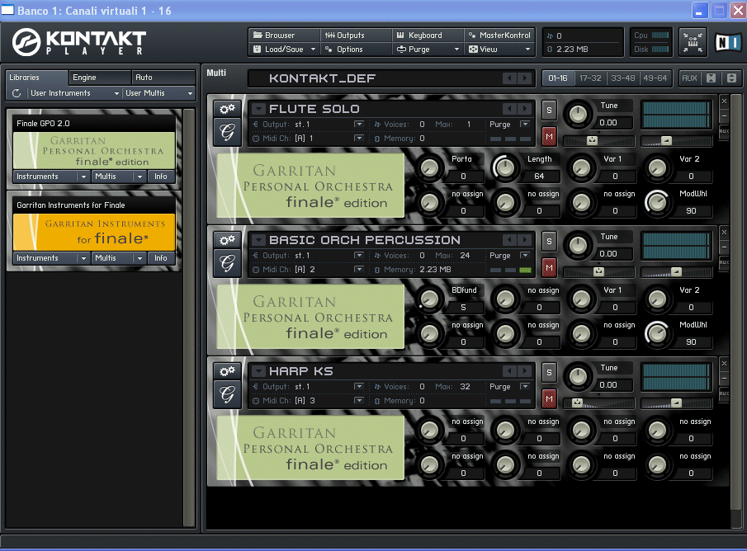The height and width of the screenshot is (551, 747).
Task: Select channel page 01-16
Action: pyautogui.click(x=558, y=78)
